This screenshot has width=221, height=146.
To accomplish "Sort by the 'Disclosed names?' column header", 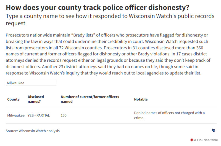I will click(36, 99).
